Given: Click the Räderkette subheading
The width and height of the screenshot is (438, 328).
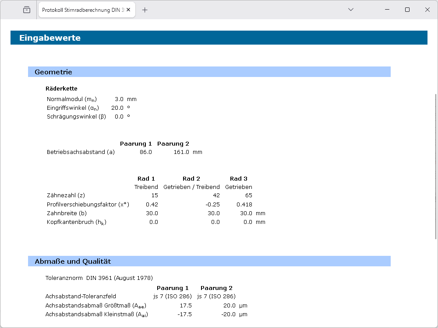Looking at the screenshot, I should click(61, 88).
